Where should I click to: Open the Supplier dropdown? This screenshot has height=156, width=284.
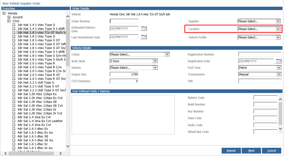(259, 21)
